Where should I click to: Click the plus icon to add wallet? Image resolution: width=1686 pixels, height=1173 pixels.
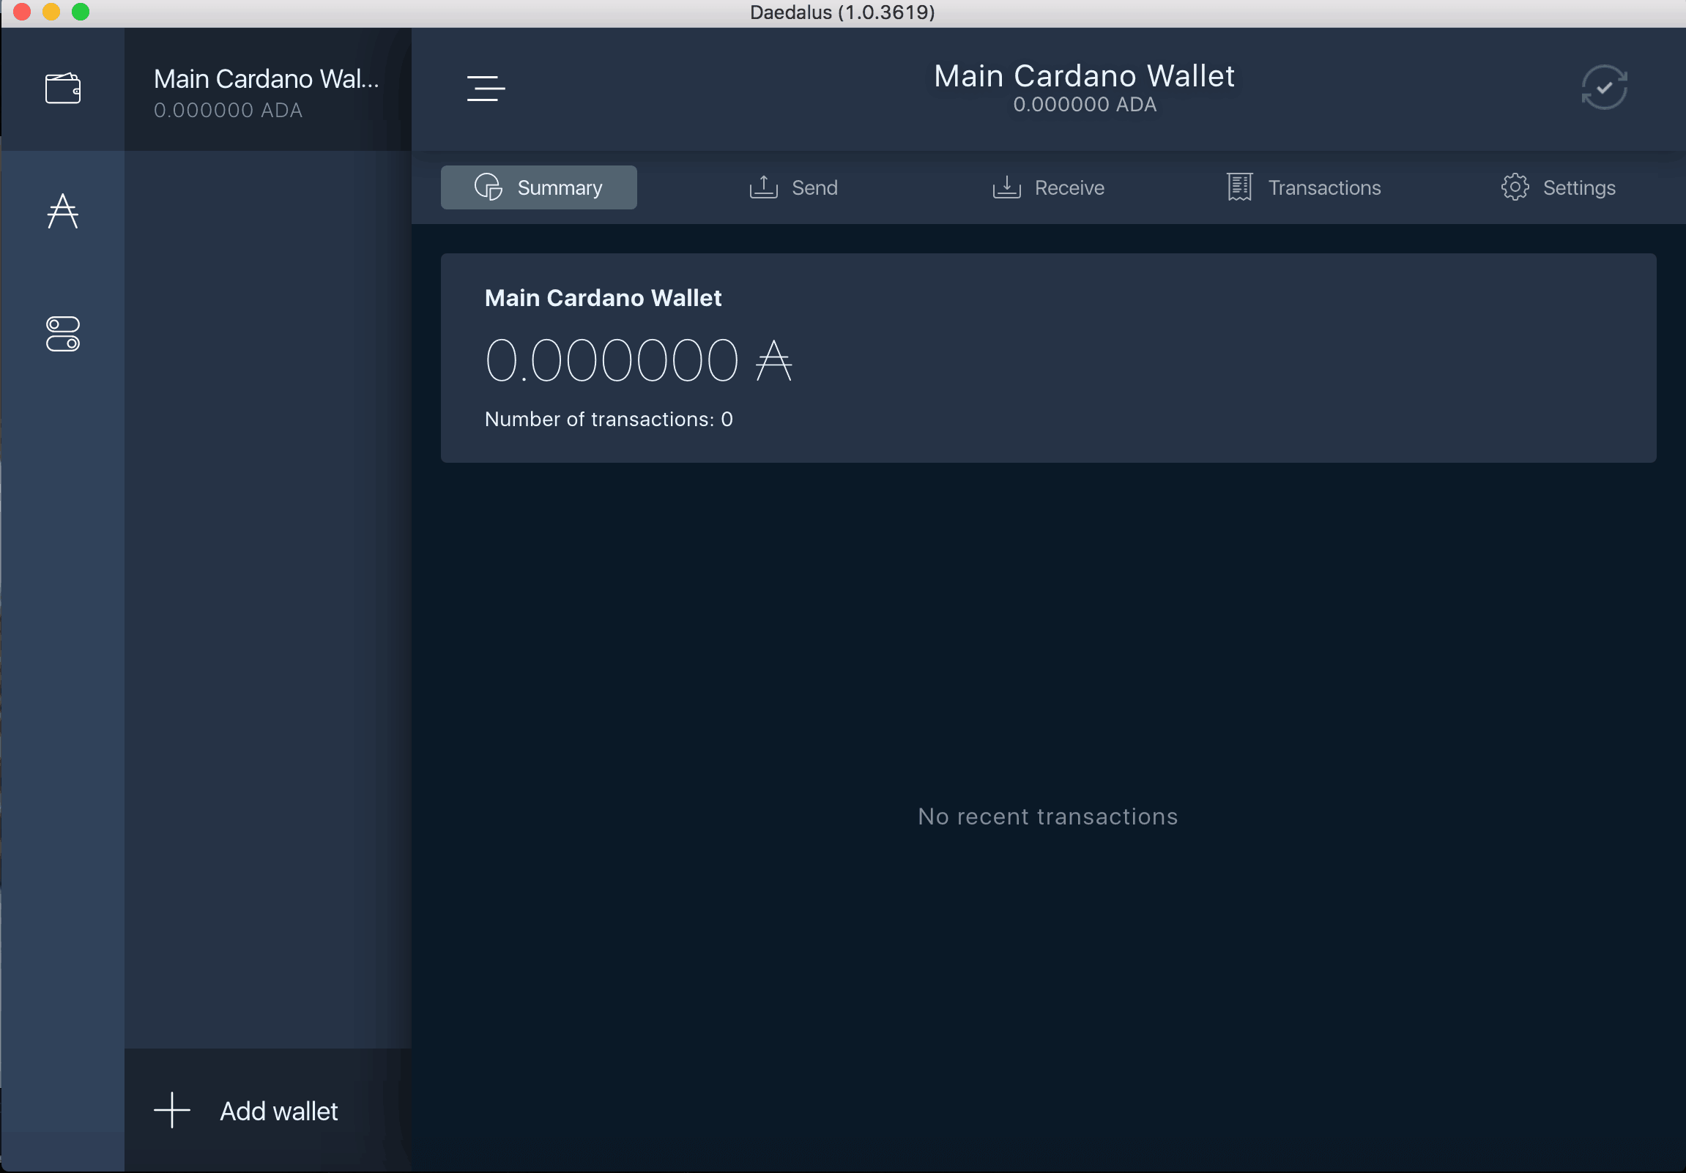173,1110
